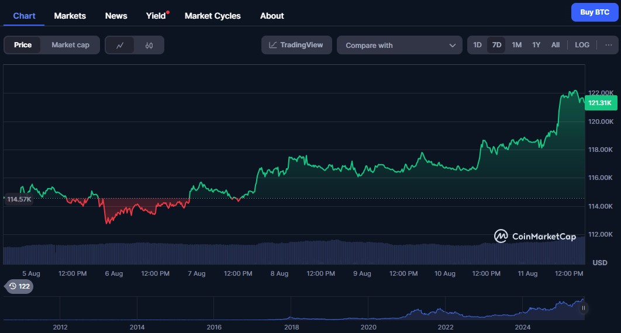Click the 116.00K axis label

601,178
